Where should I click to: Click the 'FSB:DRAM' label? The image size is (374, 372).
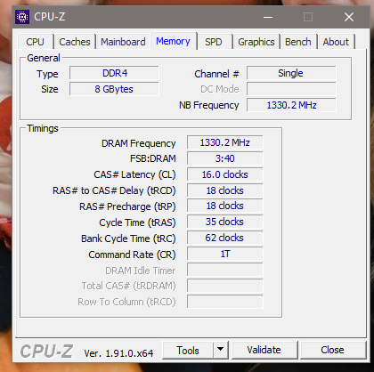point(153,158)
